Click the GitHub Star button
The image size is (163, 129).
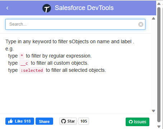pos(68,121)
